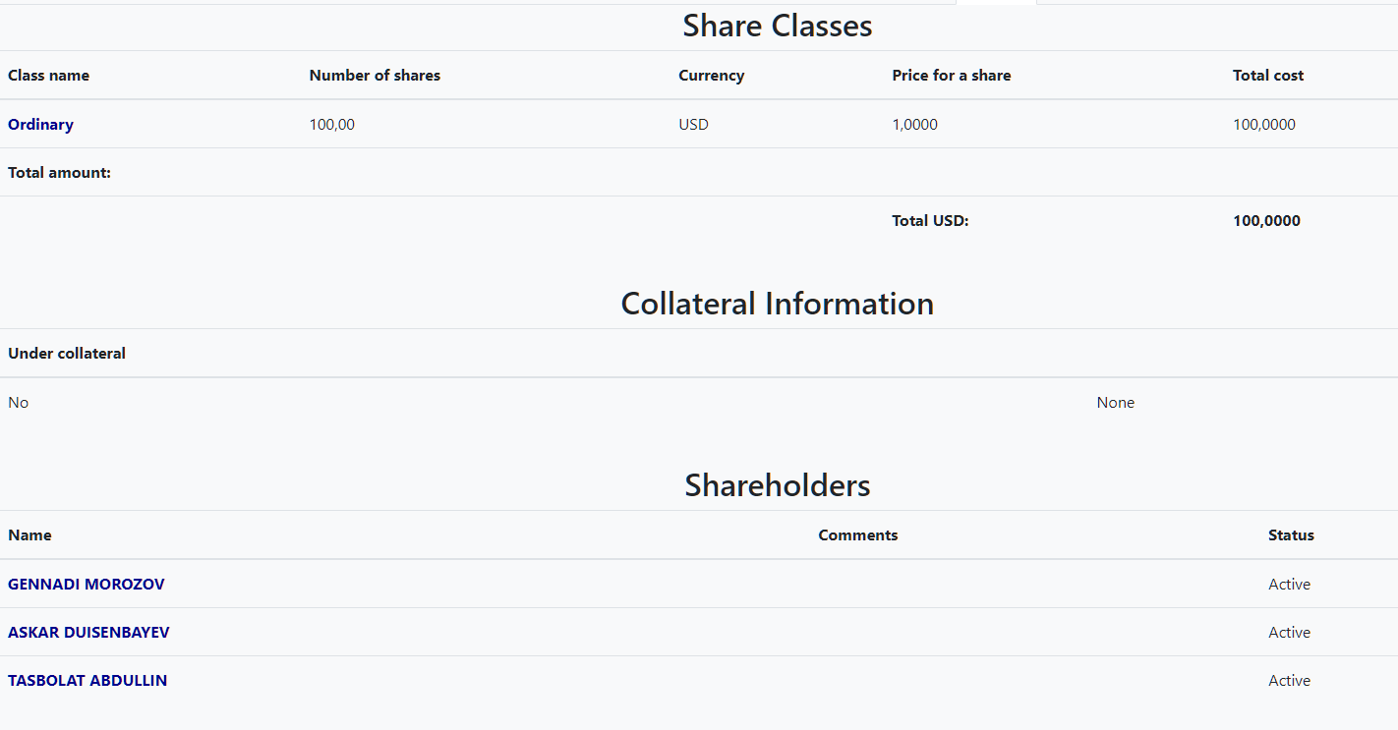Click the Share Classes section heading

(777, 26)
